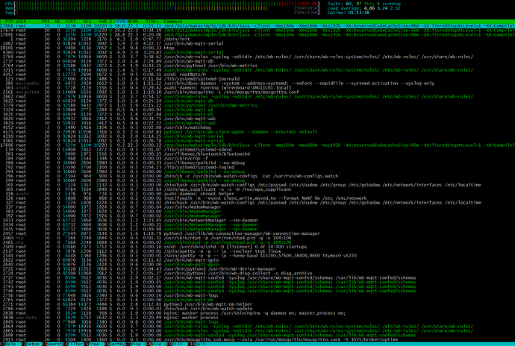This screenshot has width=515, height=346.
Task: Select ntpd row with PID 2460
Action: (257, 238)
